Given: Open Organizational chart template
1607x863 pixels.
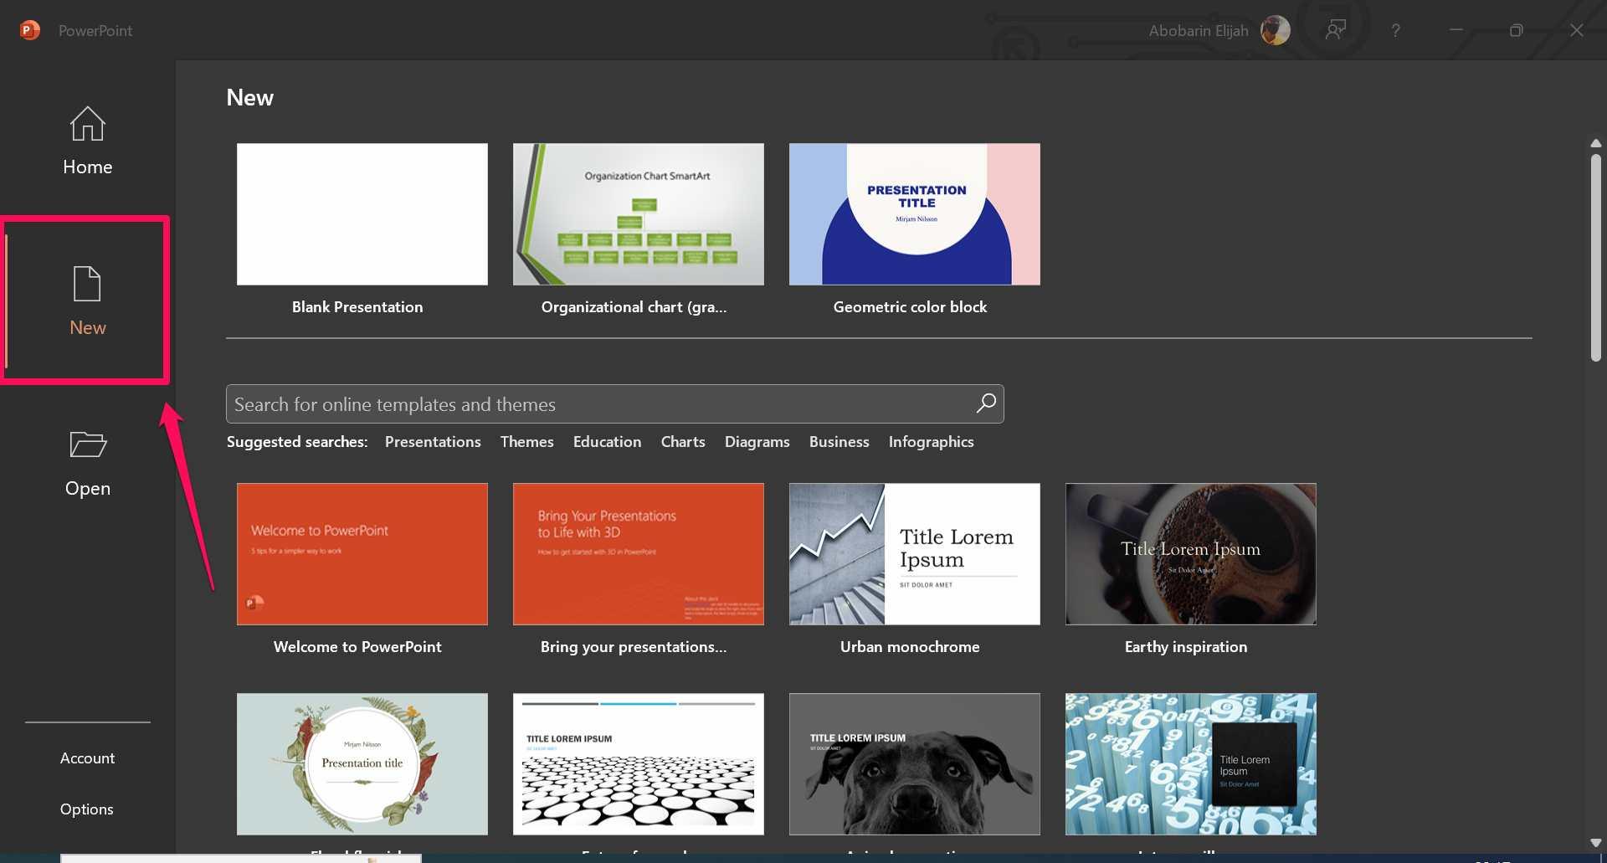Looking at the screenshot, I should 638,214.
